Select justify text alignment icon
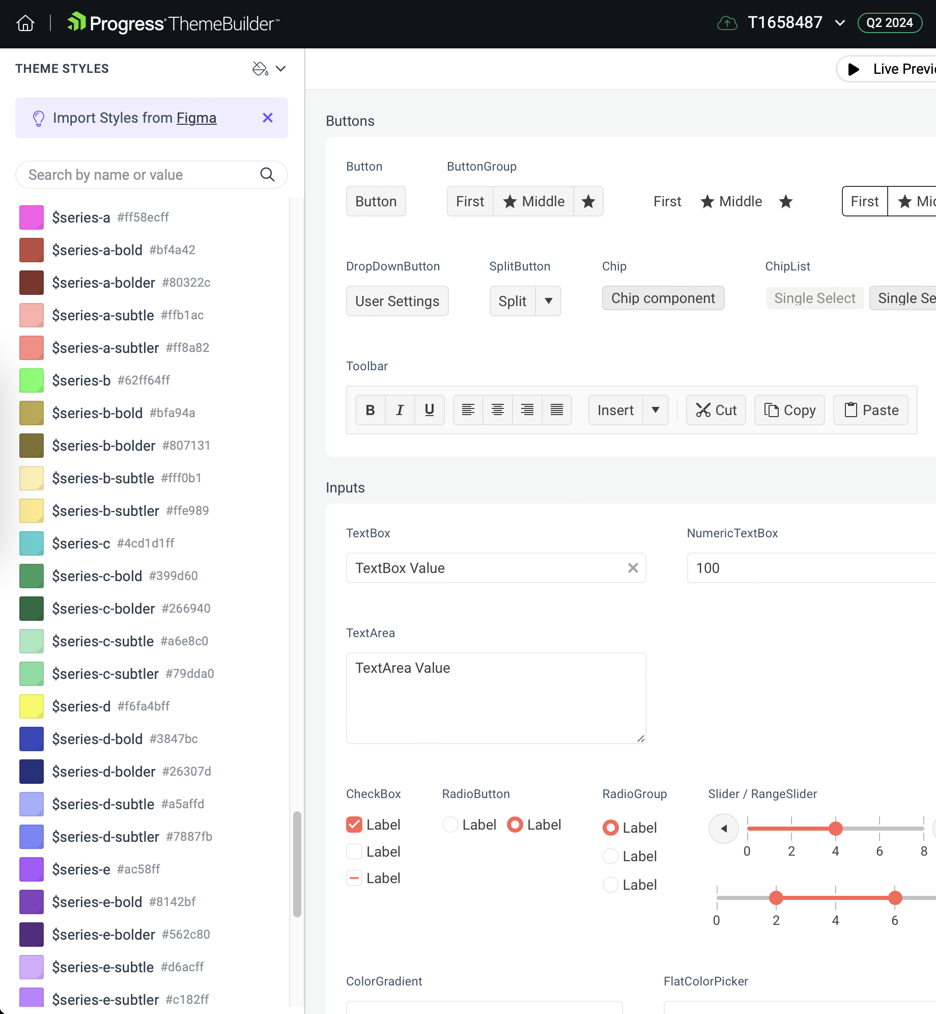Image resolution: width=936 pixels, height=1014 pixels. click(x=557, y=410)
